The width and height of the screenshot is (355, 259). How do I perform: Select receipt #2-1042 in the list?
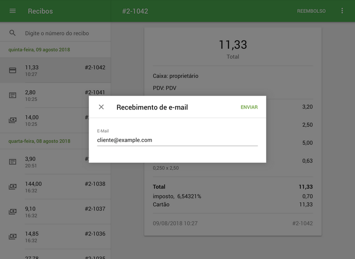[x=55, y=70]
